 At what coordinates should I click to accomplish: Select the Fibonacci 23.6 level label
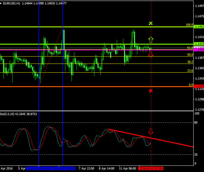(190, 71)
